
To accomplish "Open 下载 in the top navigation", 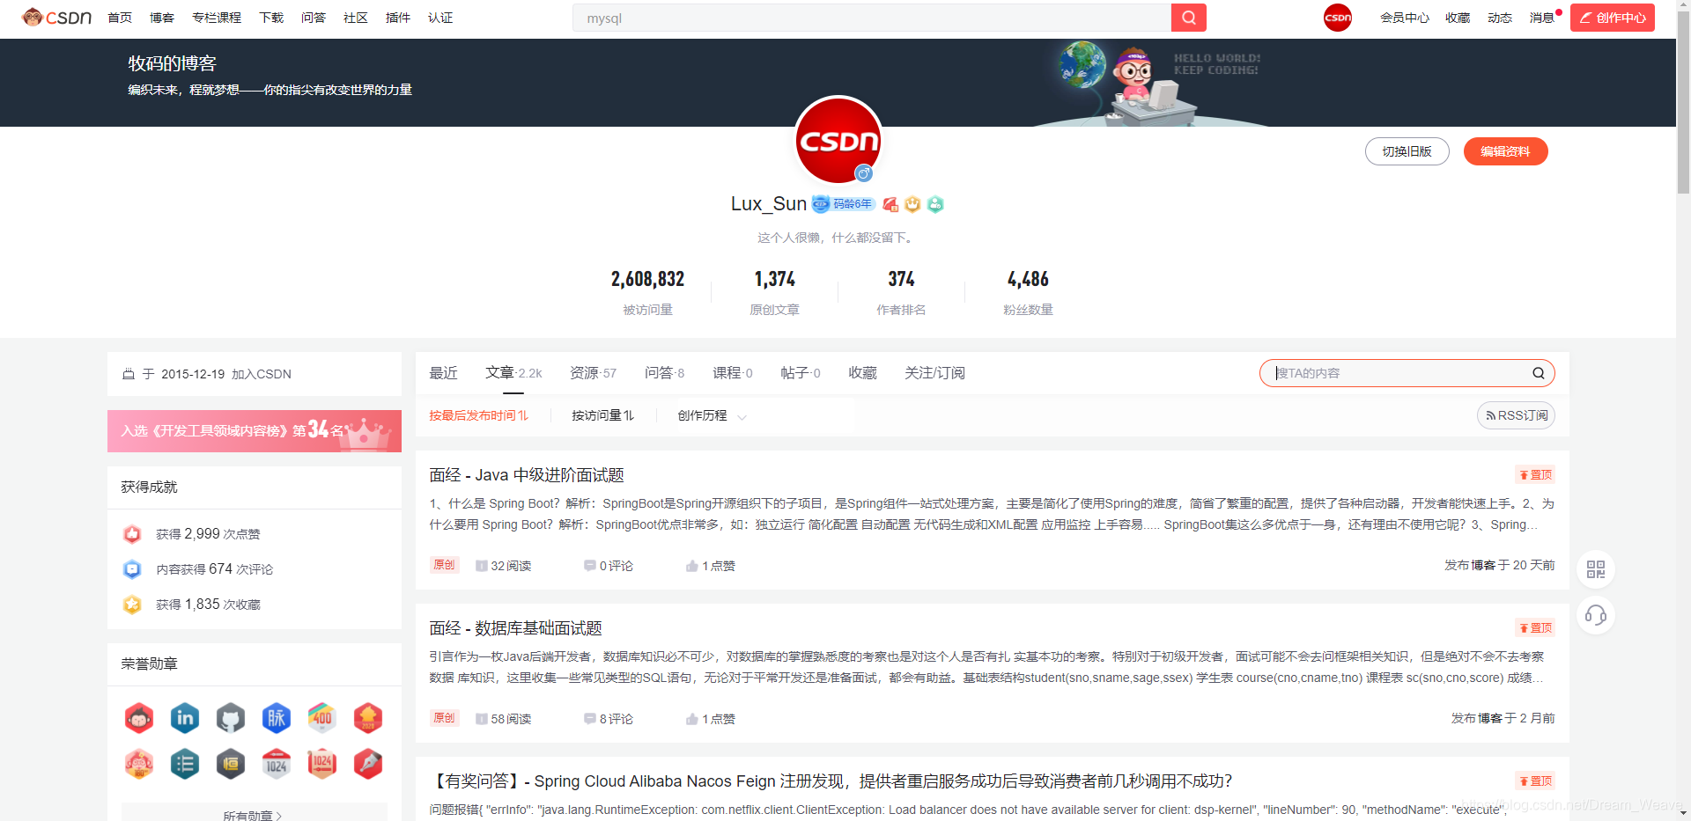I will (x=271, y=18).
